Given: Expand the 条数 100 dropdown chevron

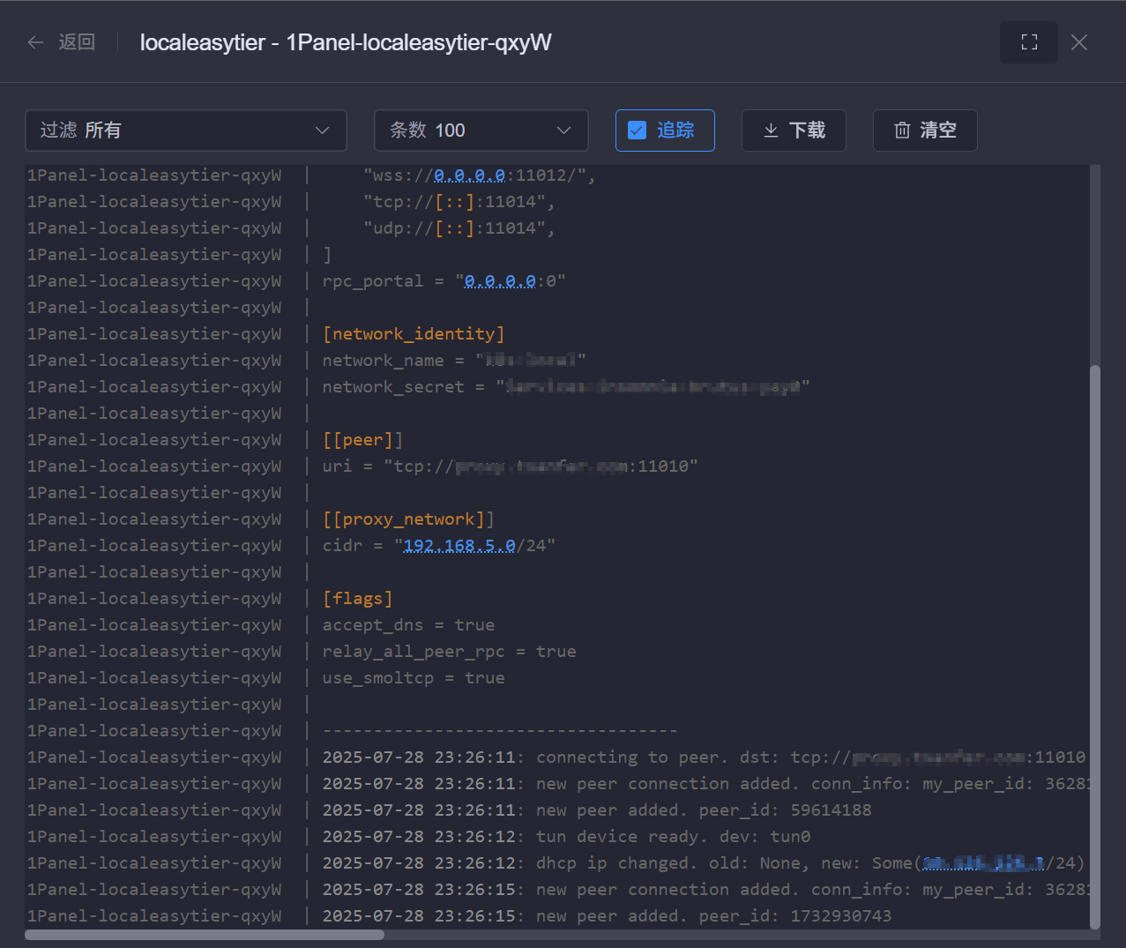Looking at the screenshot, I should 563,131.
